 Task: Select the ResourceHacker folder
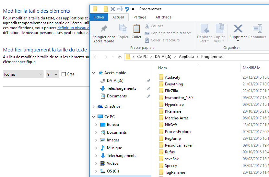(179, 145)
